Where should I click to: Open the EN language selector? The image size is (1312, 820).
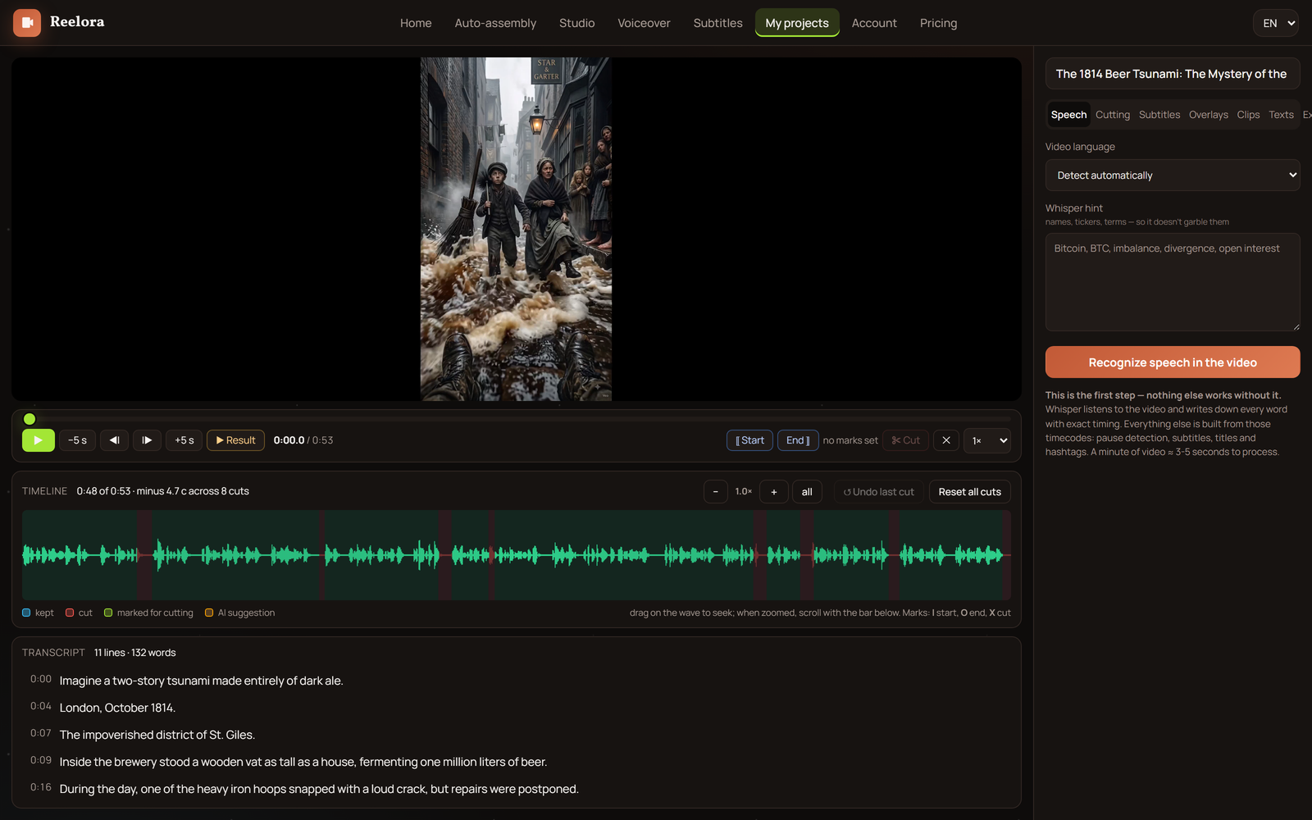click(x=1276, y=23)
